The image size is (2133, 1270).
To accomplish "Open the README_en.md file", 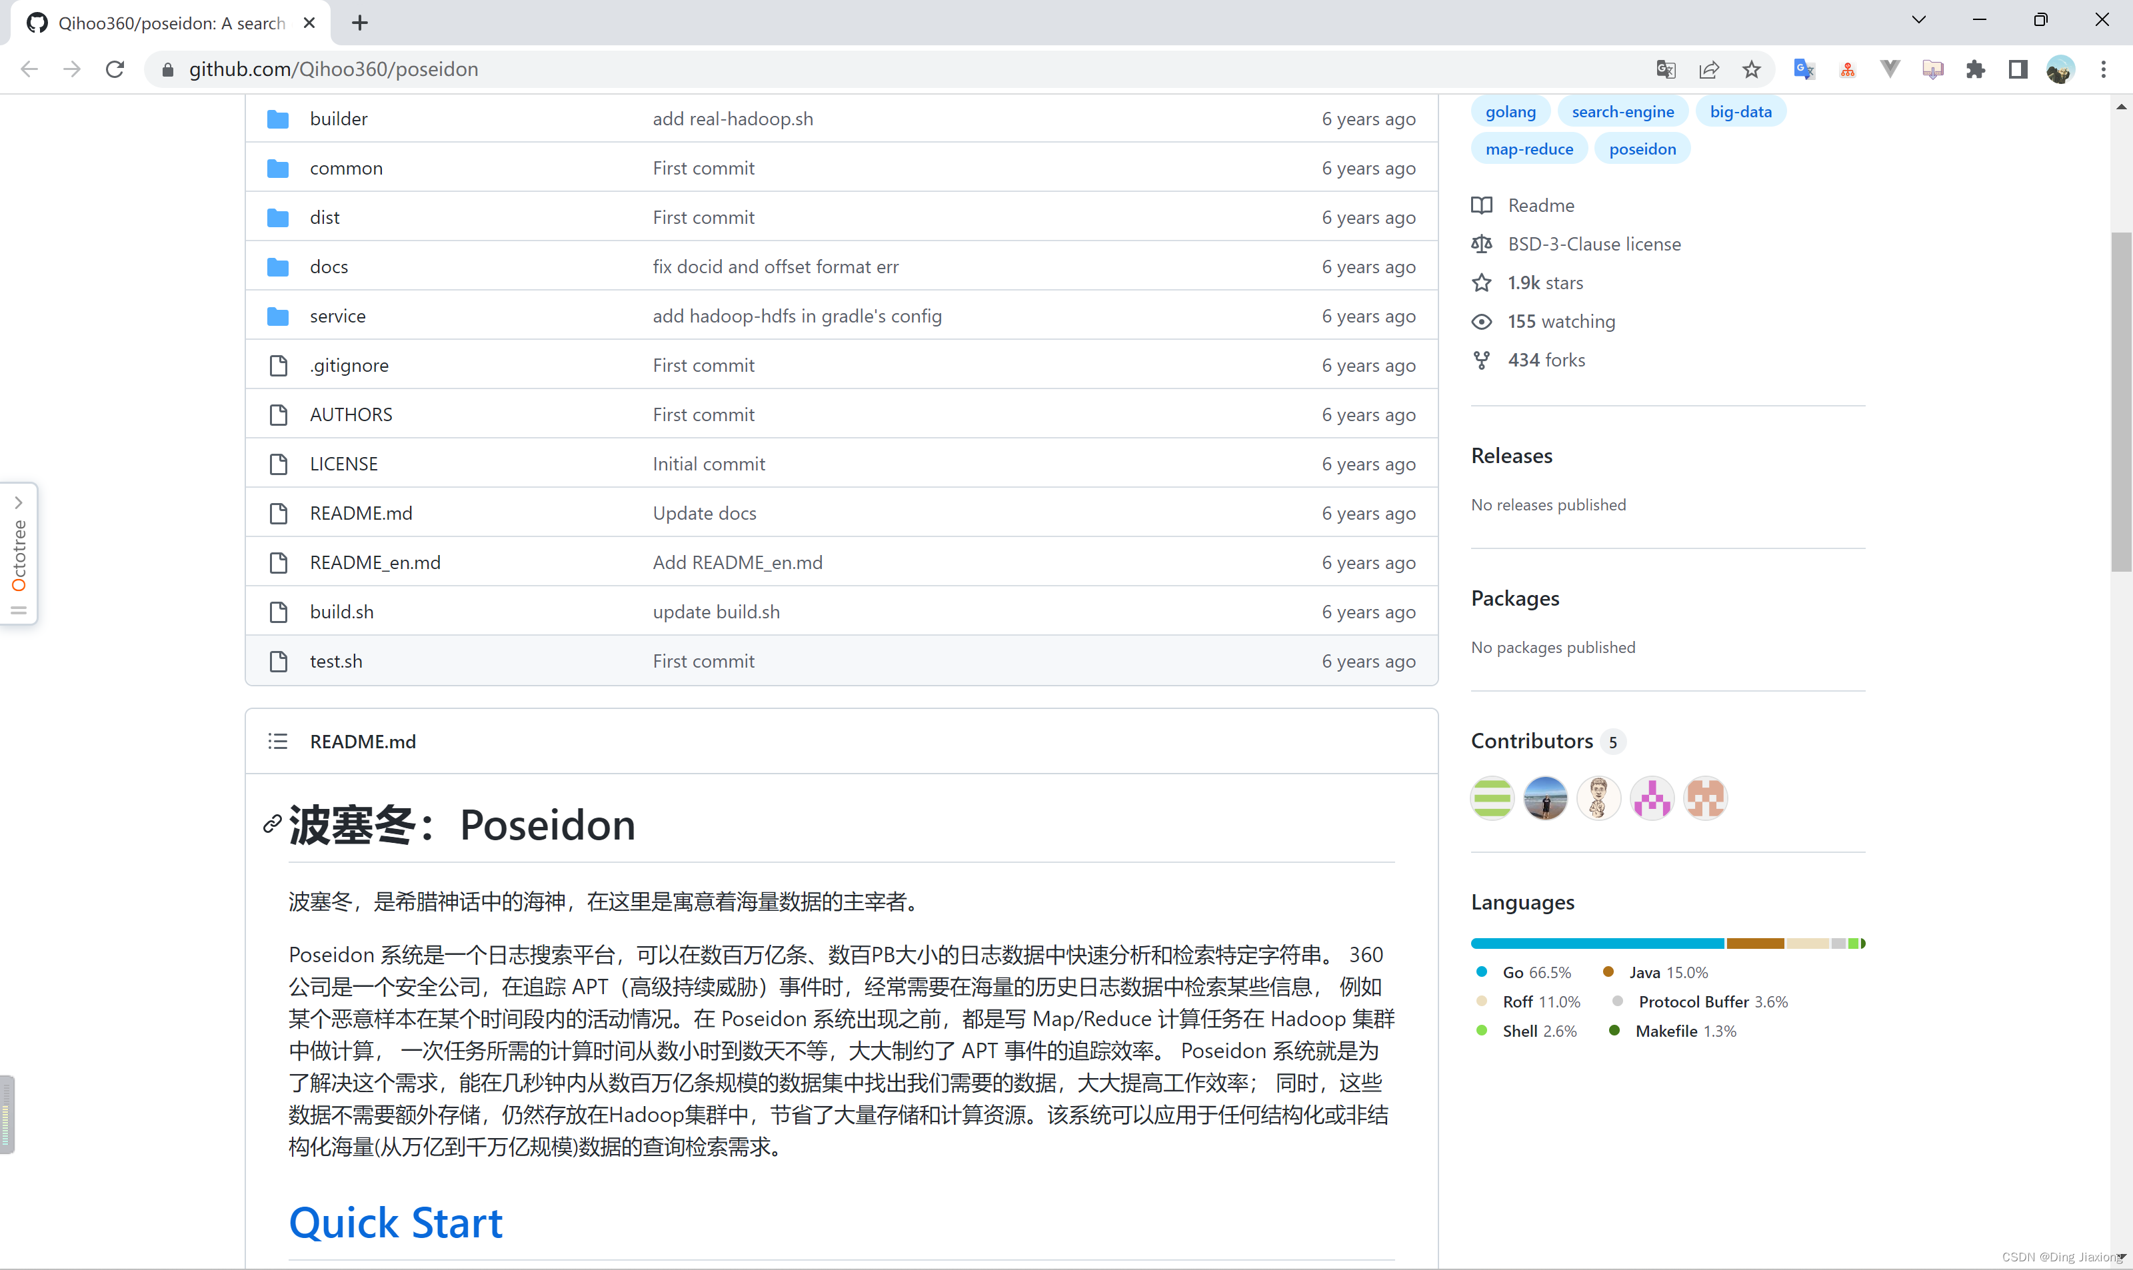I will (x=375, y=563).
